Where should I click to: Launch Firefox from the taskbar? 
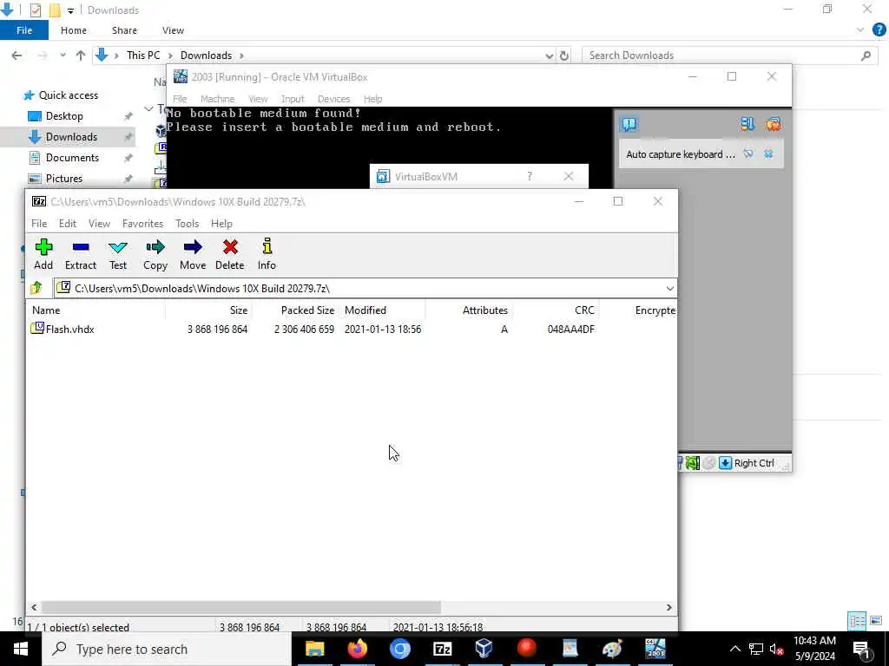tap(357, 649)
